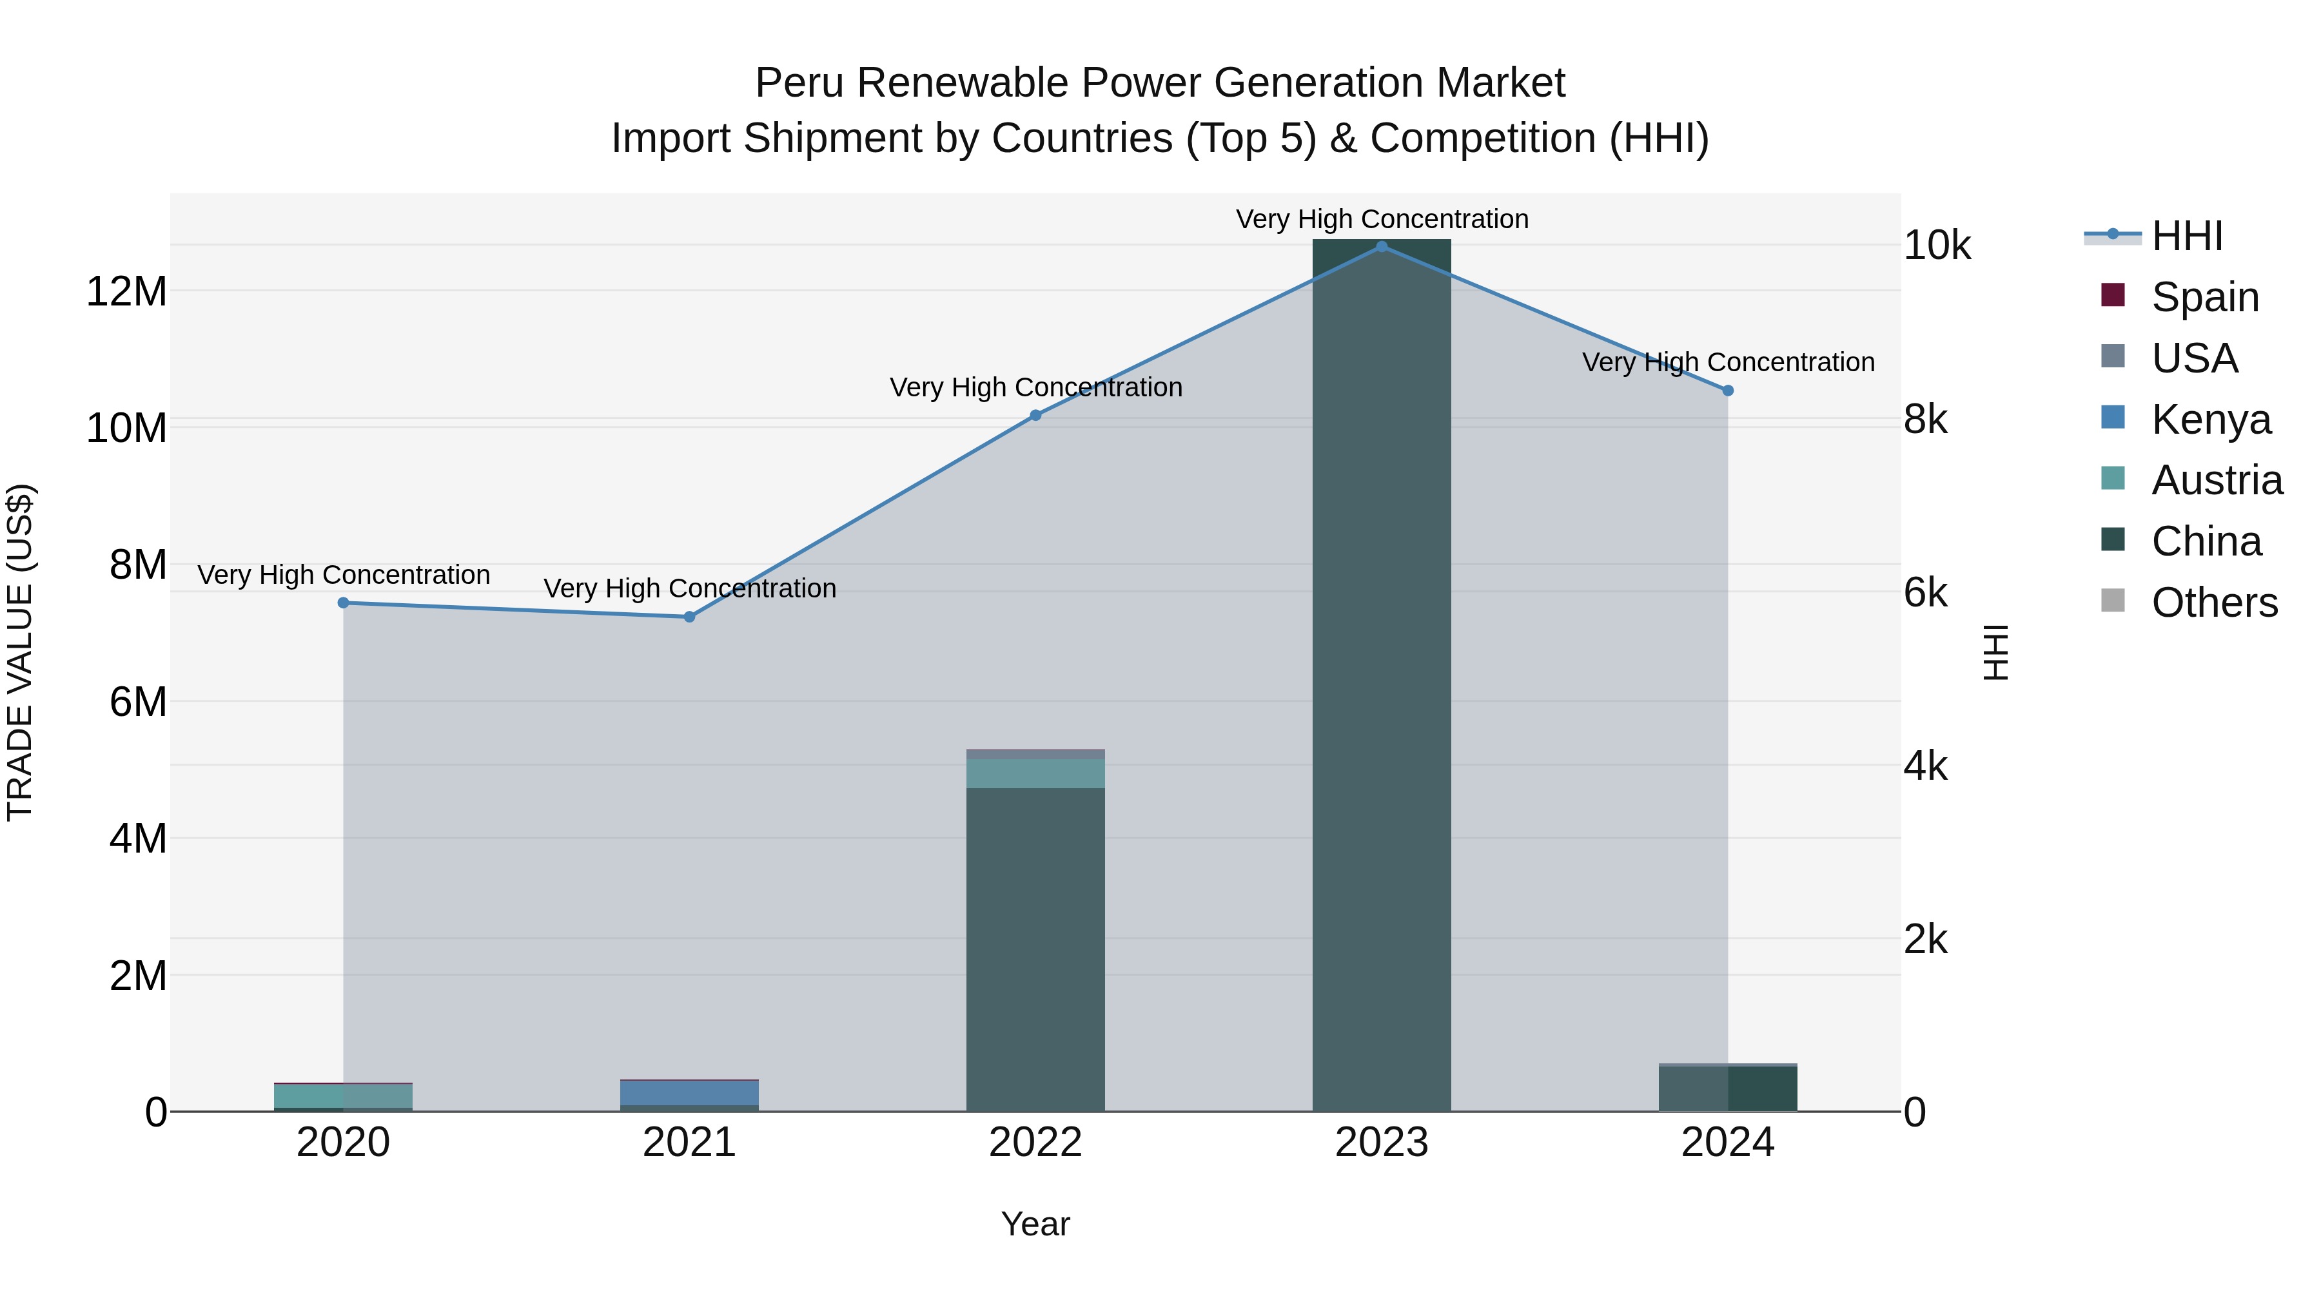Click the rotated HHI right axis title

(x=1995, y=652)
